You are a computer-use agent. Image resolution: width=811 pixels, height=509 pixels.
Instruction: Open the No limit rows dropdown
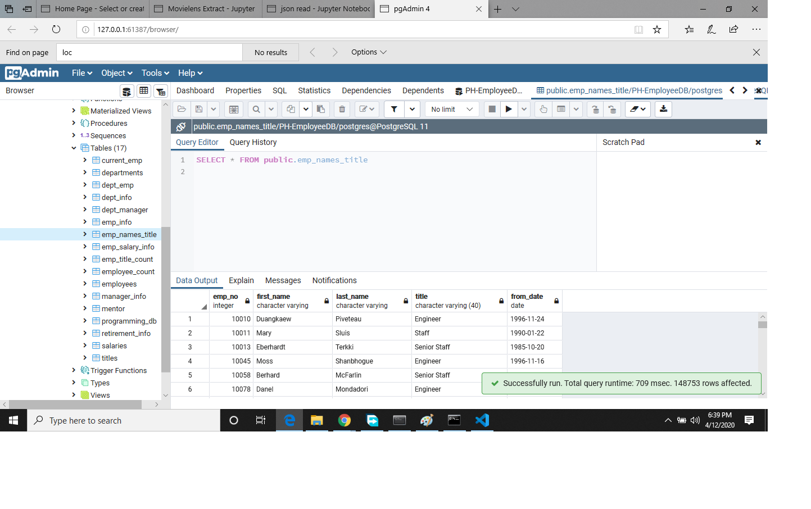click(x=452, y=109)
